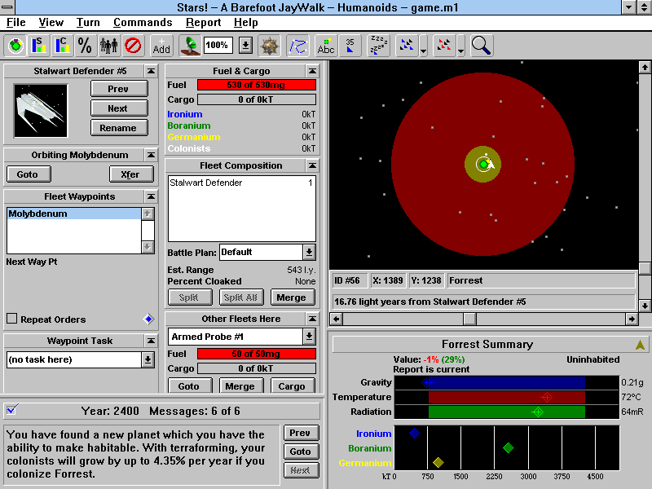Collapse the Fuel & Cargo panel
The height and width of the screenshot is (489, 652).
[x=312, y=71]
